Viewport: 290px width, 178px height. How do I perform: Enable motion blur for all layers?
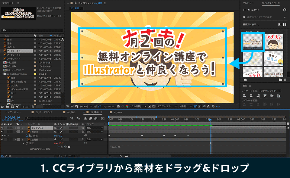(96, 118)
